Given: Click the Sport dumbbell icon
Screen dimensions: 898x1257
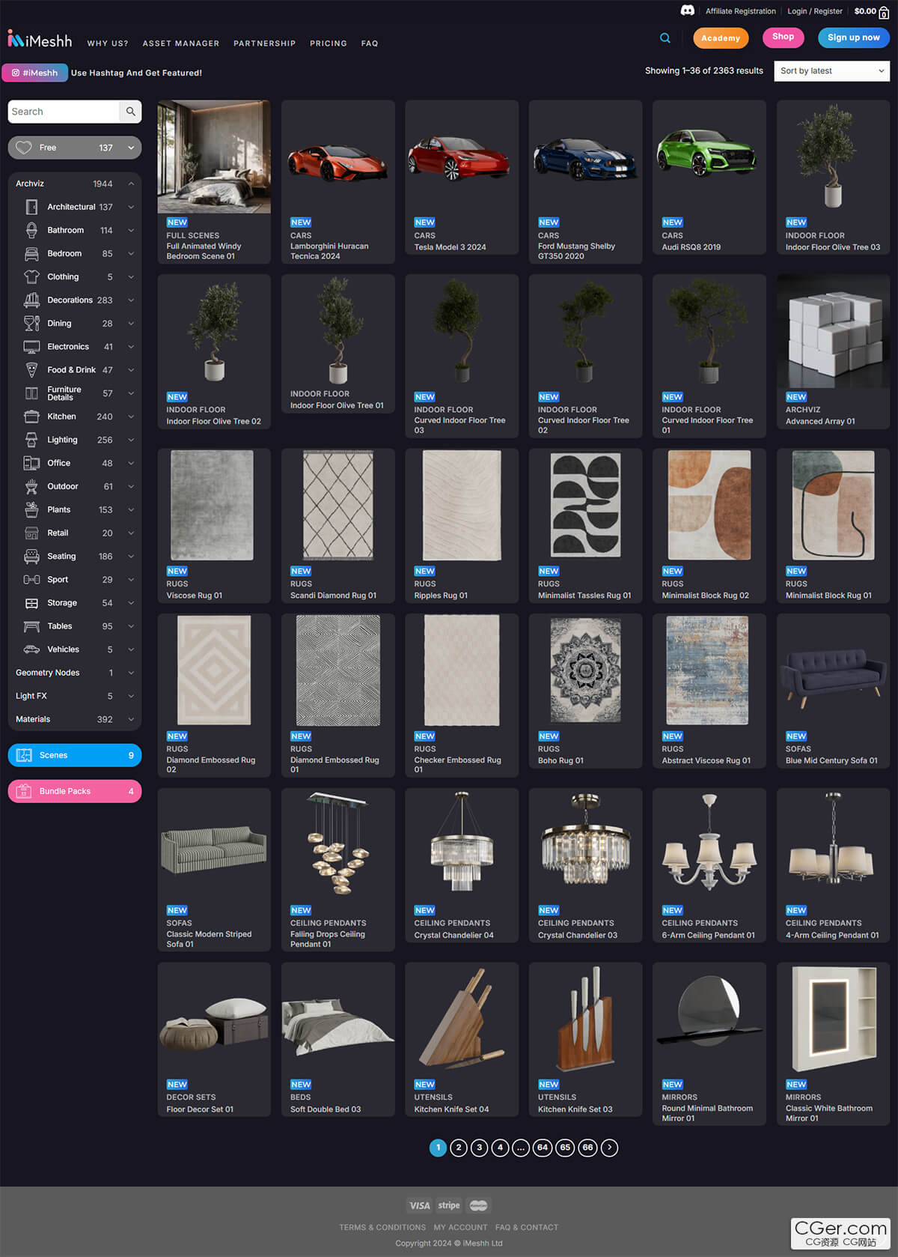Looking at the screenshot, I should 31,580.
